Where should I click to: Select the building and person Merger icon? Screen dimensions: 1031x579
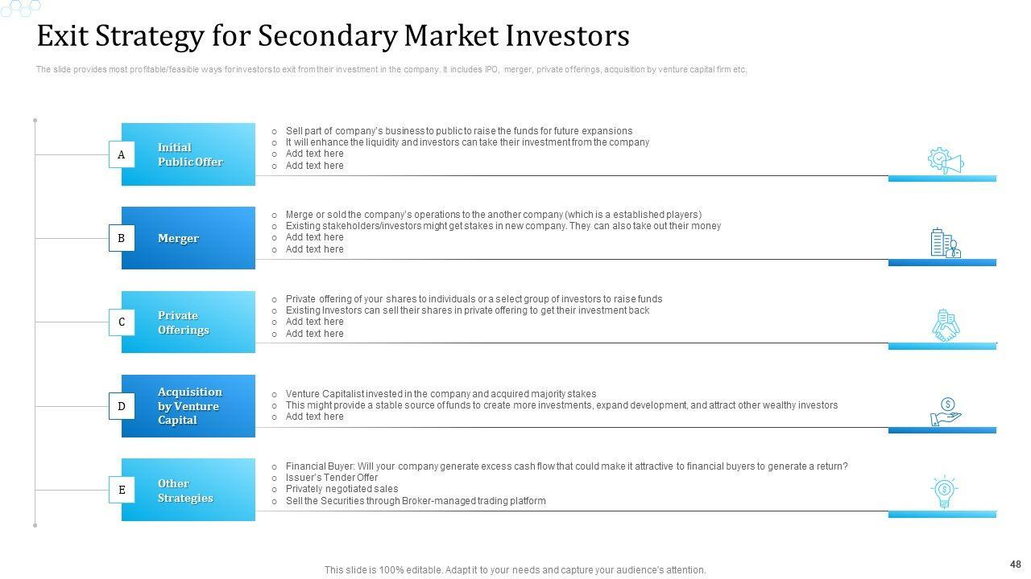pos(945,243)
